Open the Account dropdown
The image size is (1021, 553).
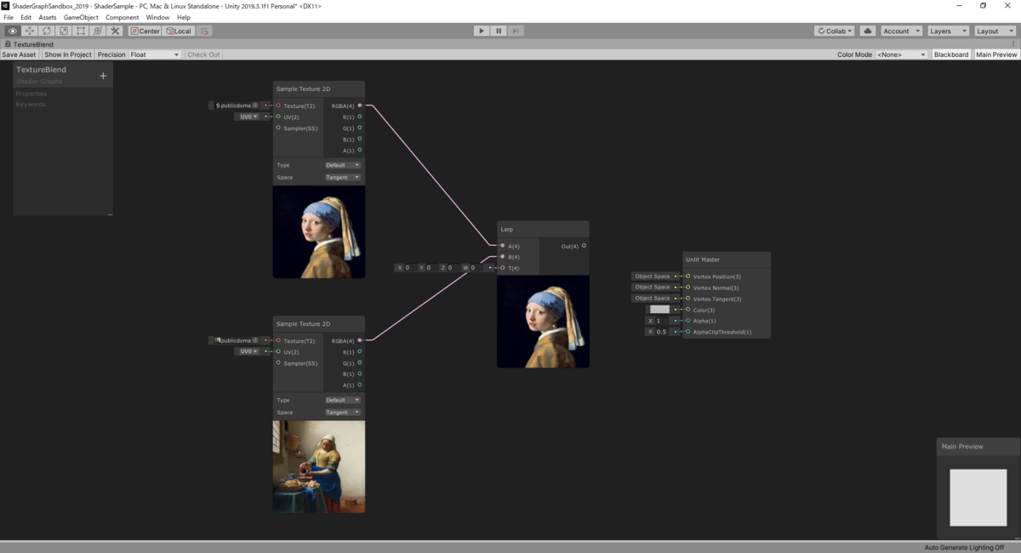pos(901,31)
